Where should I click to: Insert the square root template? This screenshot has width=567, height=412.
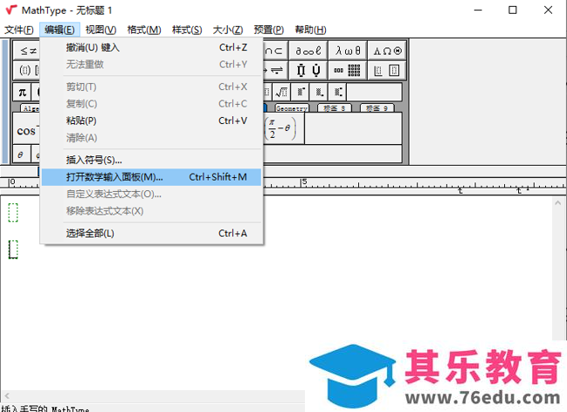click(281, 93)
